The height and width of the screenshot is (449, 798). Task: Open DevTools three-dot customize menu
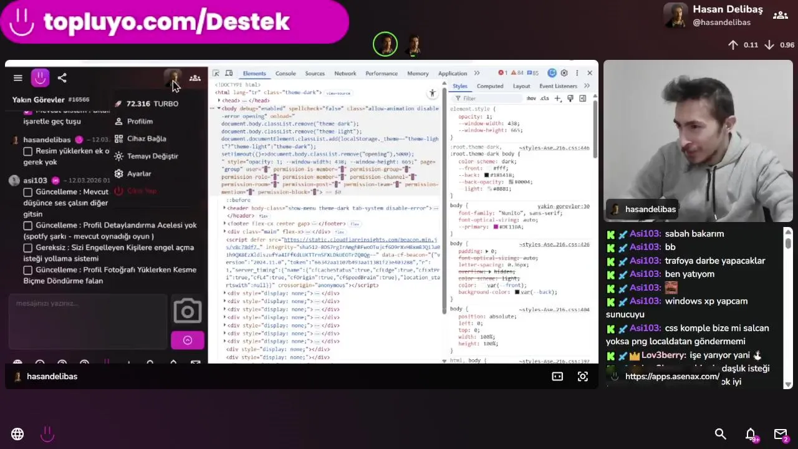(x=577, y=73)
